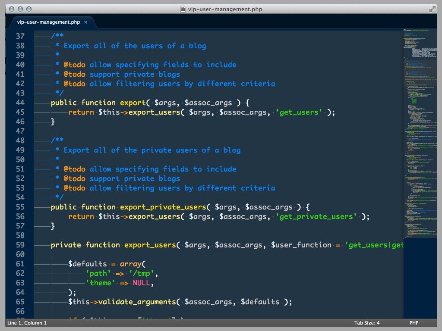442x331 pixels.
Task: Click "support private blogs" on line 41
Action: click(x=135, y=75)
